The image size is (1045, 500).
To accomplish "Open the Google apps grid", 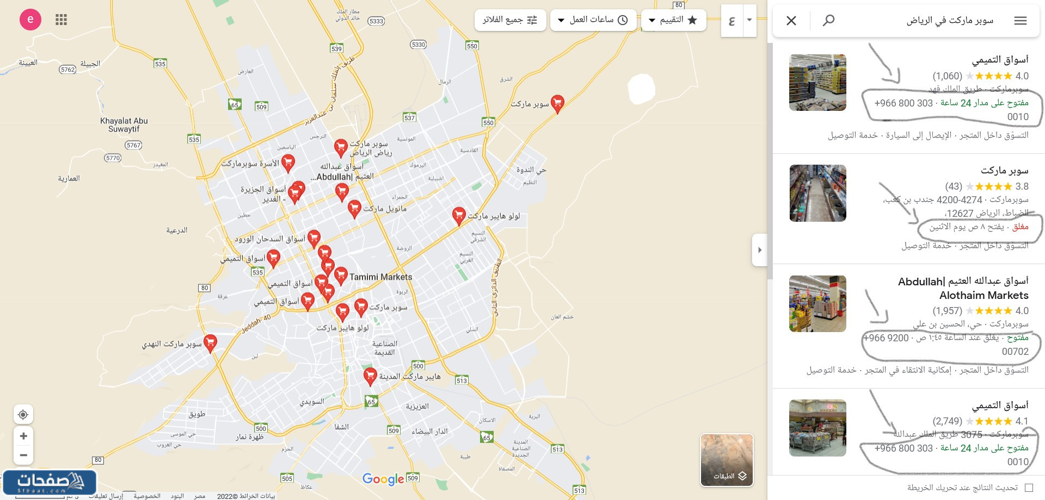I will (61, 20).
